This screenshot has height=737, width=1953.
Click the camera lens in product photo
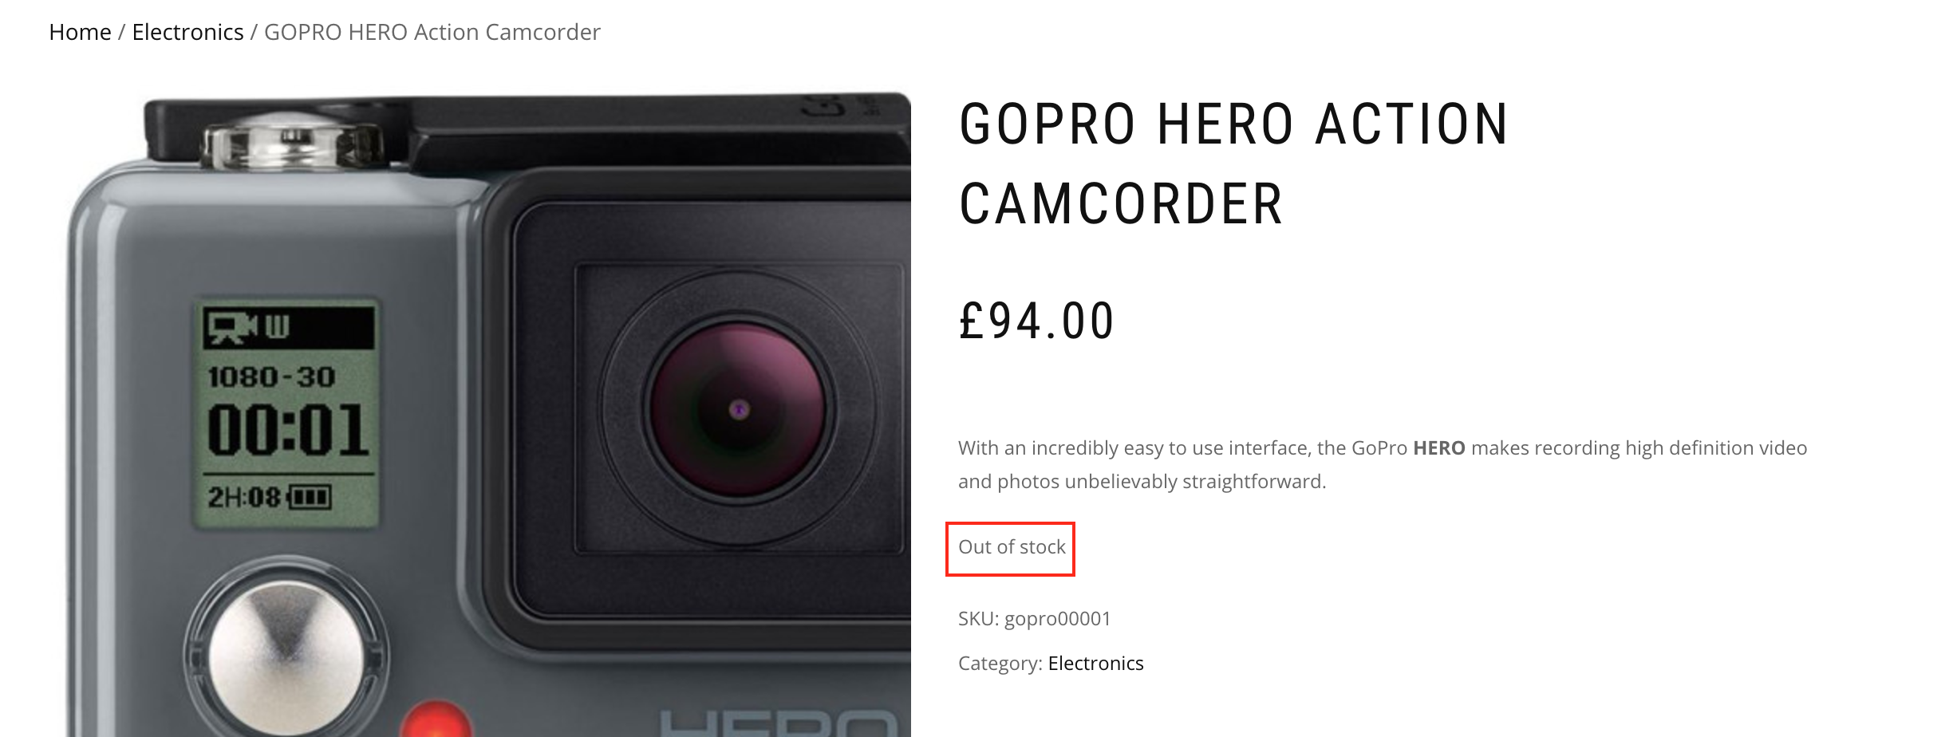738,409
